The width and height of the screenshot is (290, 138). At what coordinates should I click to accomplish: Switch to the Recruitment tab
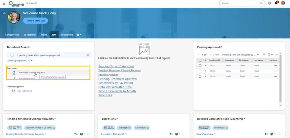pyautogui.click(x=67, y=35)
